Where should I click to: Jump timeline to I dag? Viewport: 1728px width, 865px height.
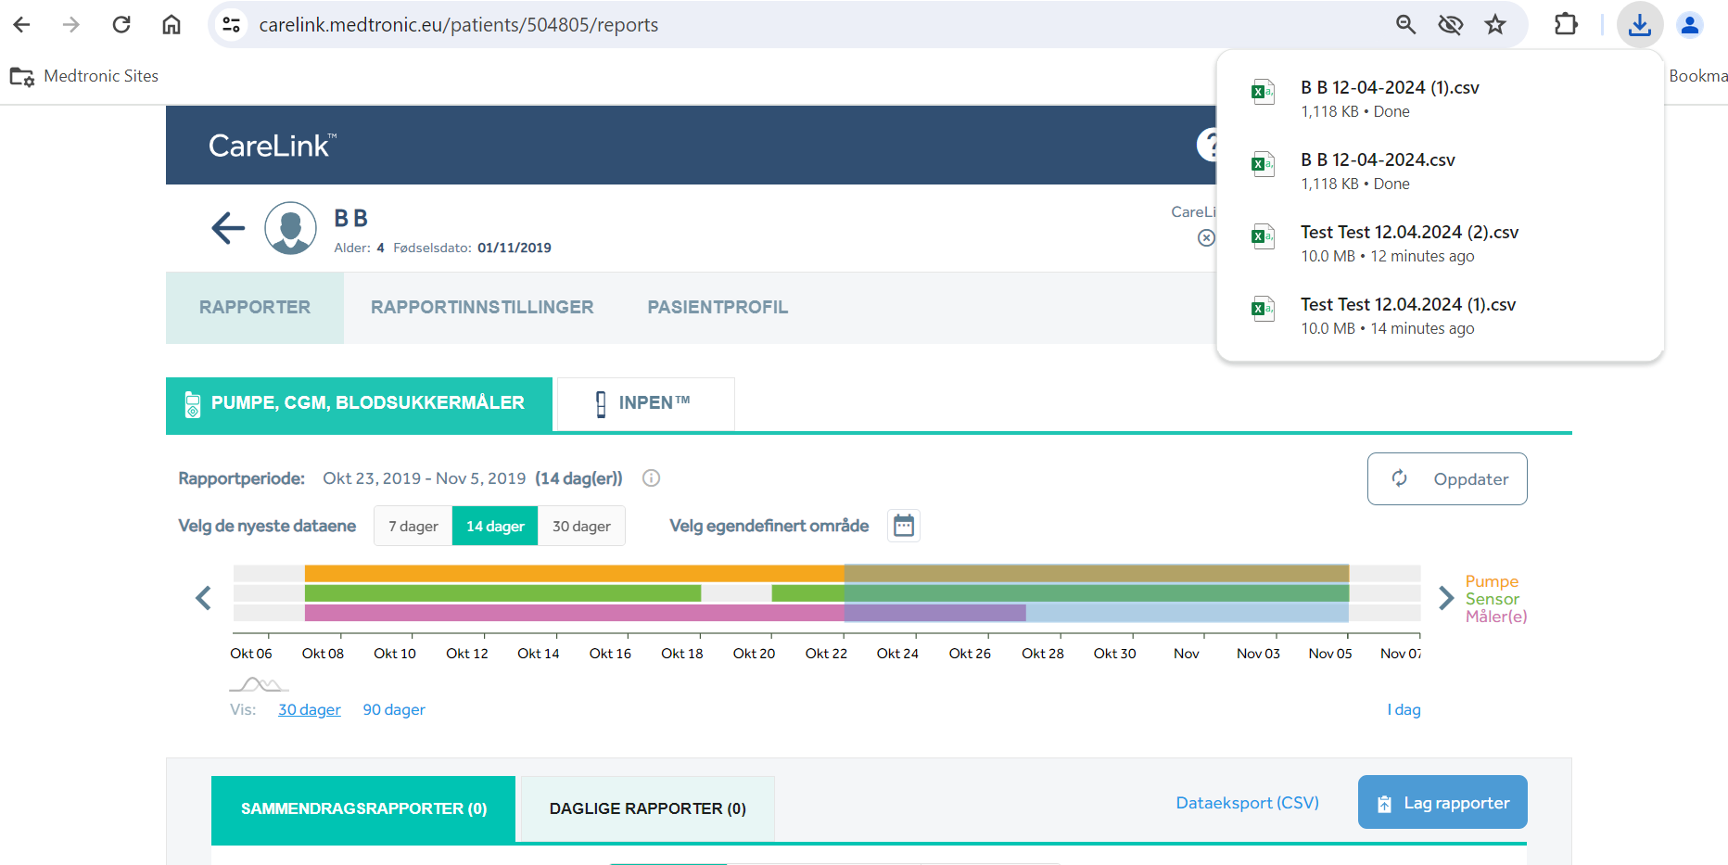[x=1404, y=709]
